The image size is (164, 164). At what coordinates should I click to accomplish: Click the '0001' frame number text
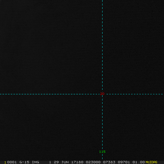[x=12, y=162]
